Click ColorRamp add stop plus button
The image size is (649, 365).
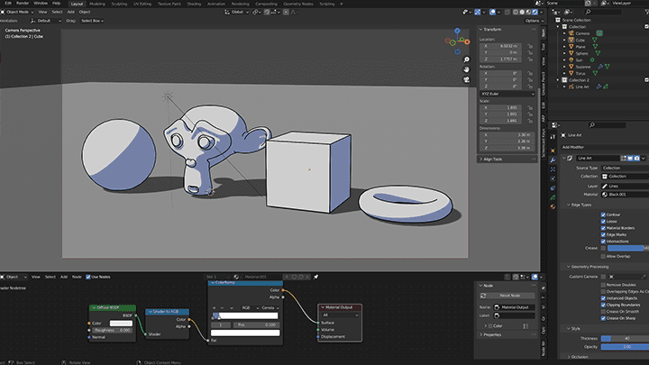[x=214, y=308]
